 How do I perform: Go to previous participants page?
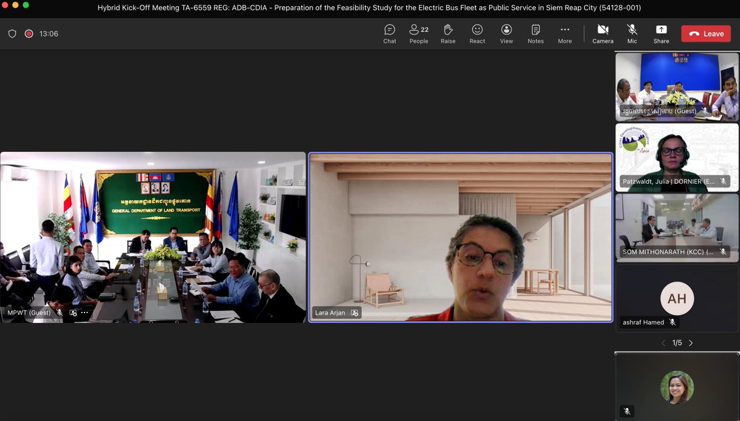point(664,343)
